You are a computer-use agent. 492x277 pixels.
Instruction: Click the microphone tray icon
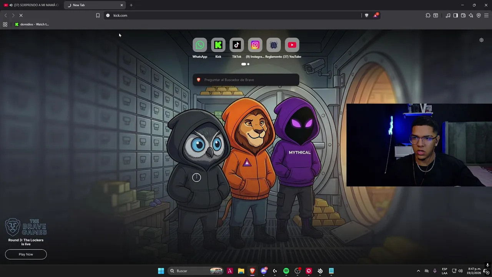coord(435,271)
